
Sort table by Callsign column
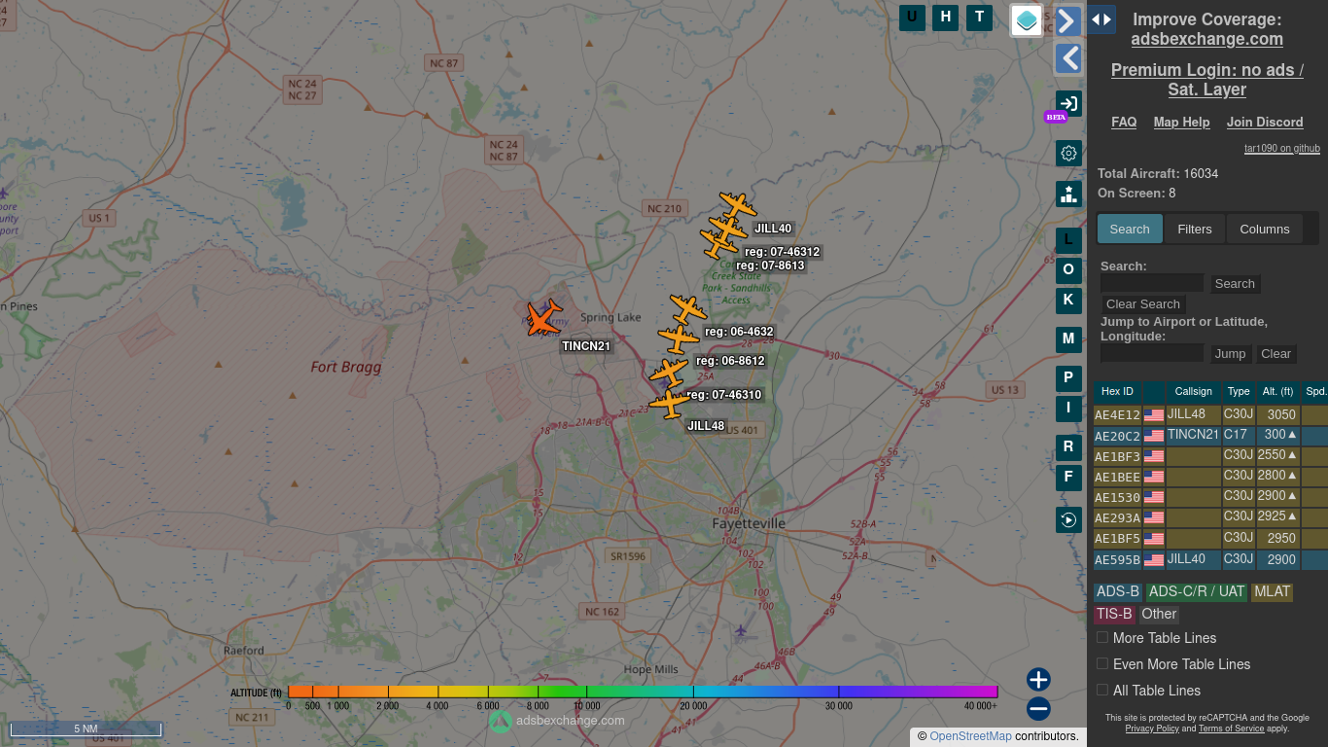[x=1194, y=392]
